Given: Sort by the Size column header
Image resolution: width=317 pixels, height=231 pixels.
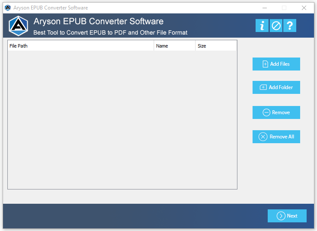Looking at the screenshot, I should coord(216,46).
